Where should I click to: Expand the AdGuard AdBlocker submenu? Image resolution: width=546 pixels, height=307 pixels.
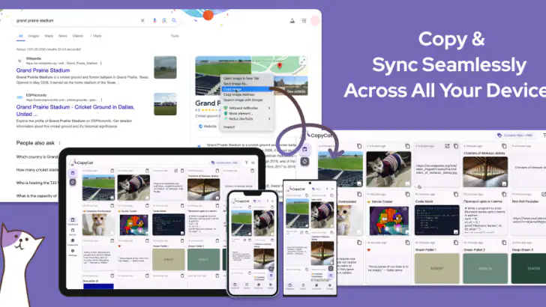click(x=247, y=108)
